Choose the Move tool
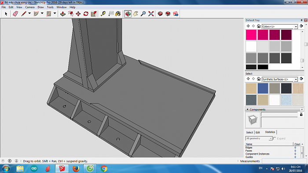Image resolution: width=308 pixels, height=173 pixels. 78,14
